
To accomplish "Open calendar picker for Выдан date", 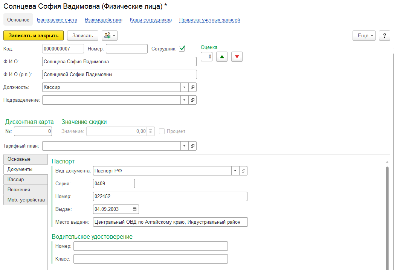I will click(135, 209).
